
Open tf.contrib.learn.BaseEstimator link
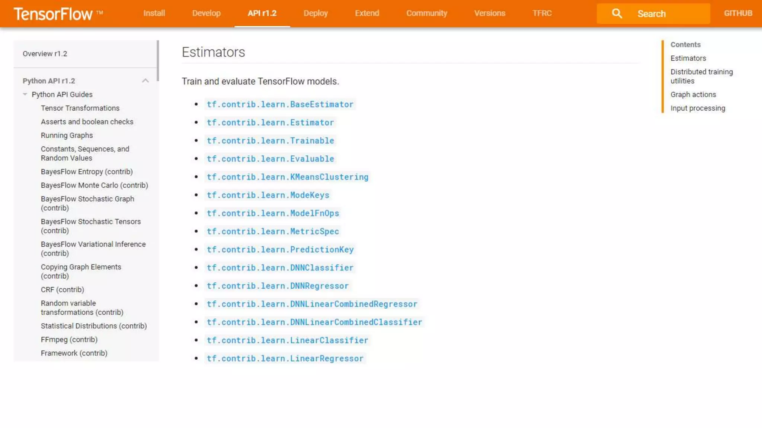280,104
